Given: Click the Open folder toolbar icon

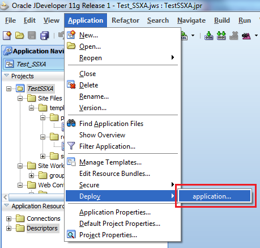Looking at the screenshot, I should [x=19, y=35].
